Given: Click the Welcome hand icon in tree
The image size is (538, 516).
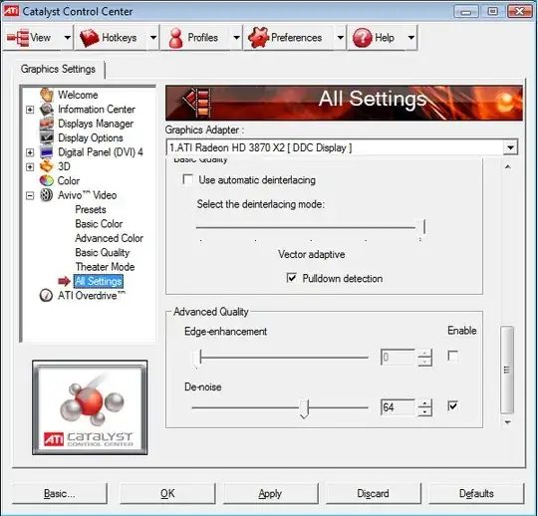Looking at the screenshot, I should (x=46, y=95).
